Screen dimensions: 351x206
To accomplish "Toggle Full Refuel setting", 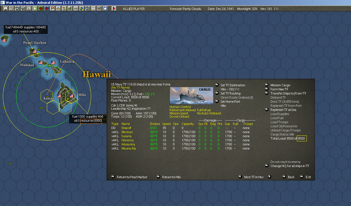I will [x=204, y=110].
